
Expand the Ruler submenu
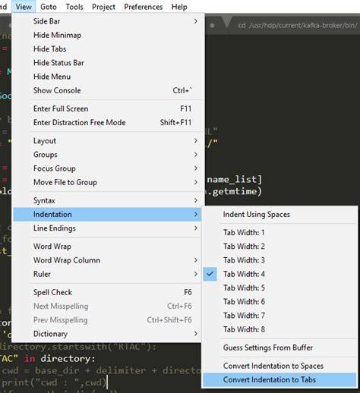pos(108,274)
